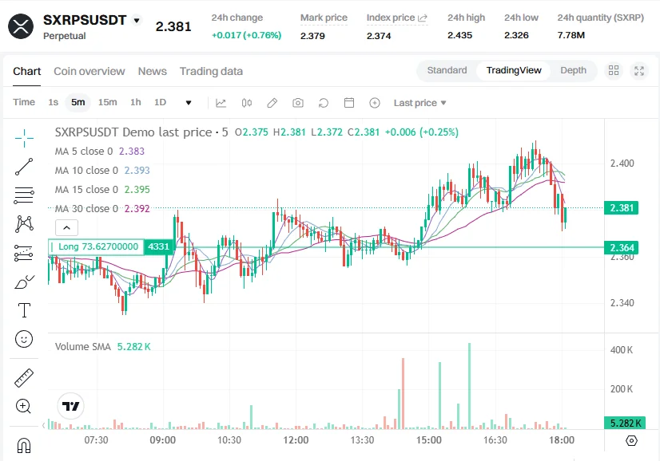660x461 pixels.
Task: Click the 5.282 K volume axis label
Action: coord(625,423)
